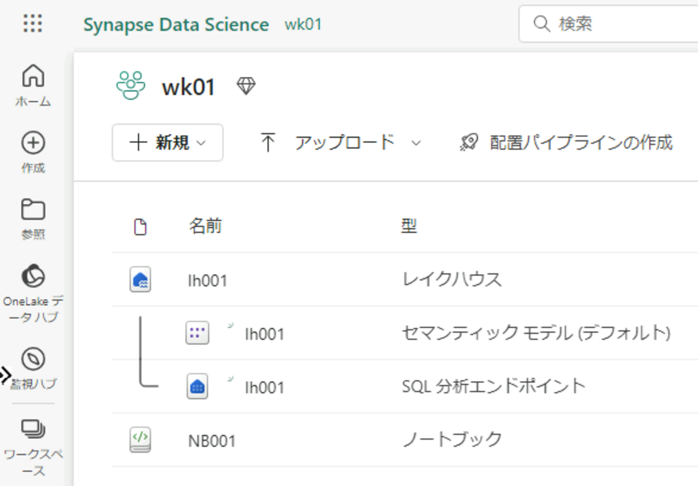The height and width of the screenshot is (486, 698).
Task: Click the semantic model icon for lh001
Action: (197, 333)
